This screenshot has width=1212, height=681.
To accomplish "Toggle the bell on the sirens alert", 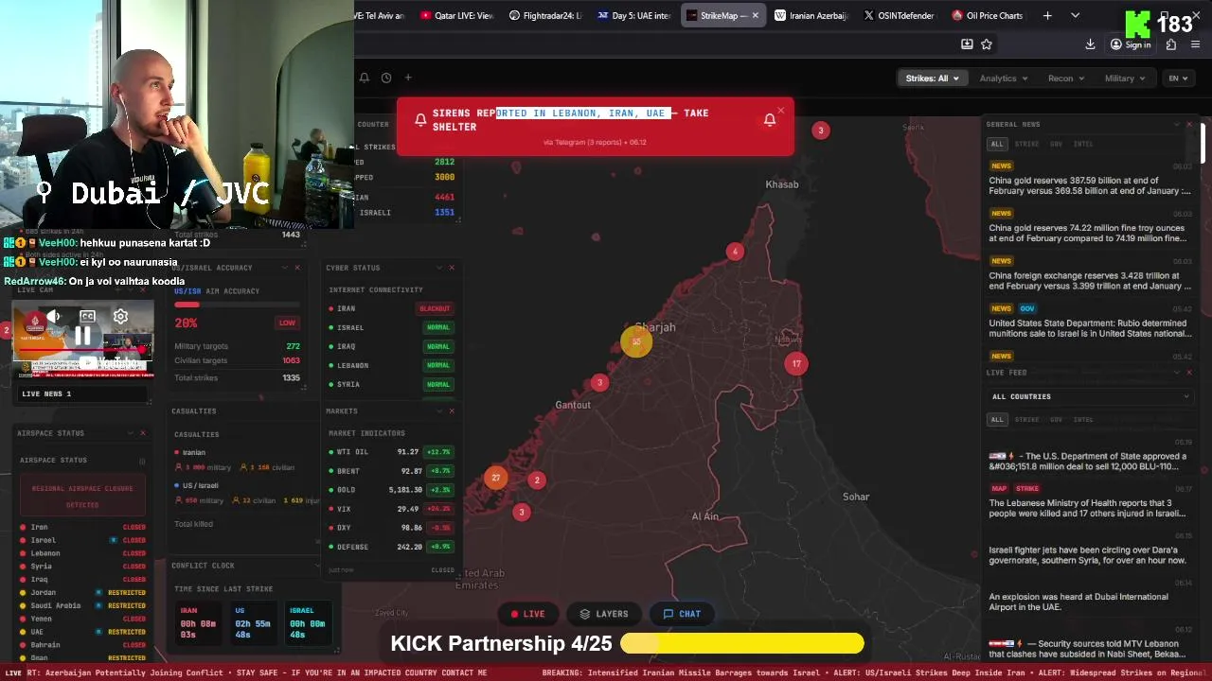I will pos(770,120).
